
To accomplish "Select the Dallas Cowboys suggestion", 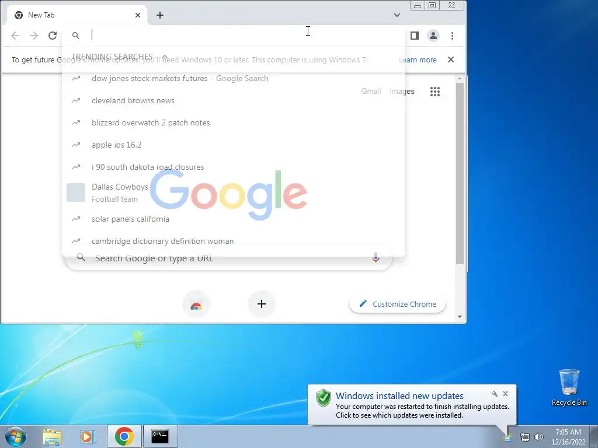I will 234,192.
